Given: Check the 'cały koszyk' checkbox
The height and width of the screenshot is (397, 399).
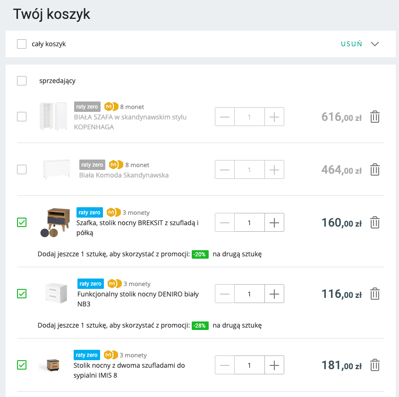Looking at the screenshot, I should 22,44.
